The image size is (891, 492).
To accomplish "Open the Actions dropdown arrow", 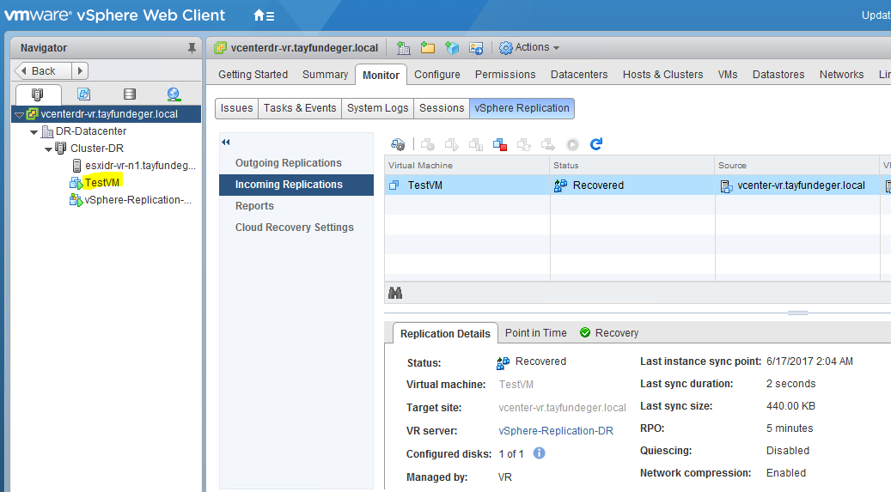I will click(556, 48).
